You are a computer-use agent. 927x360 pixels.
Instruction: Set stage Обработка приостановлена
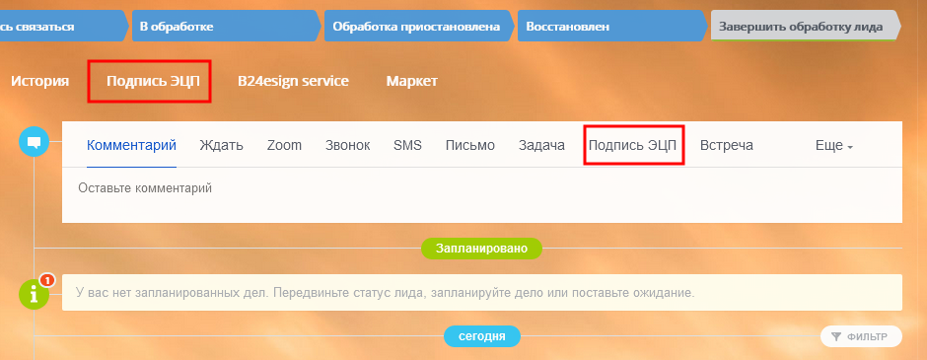(418, 27)
